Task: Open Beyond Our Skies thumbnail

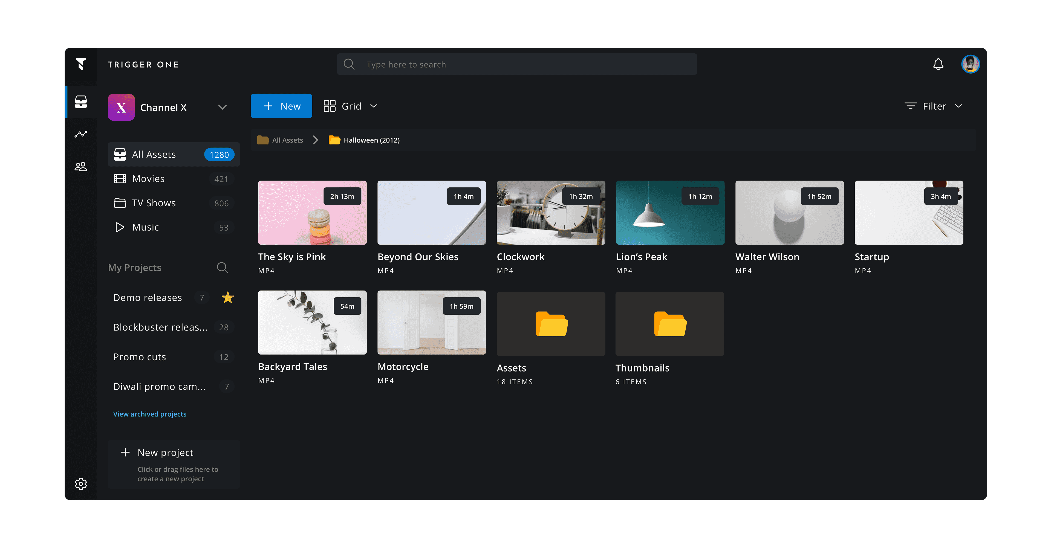Action: [432, 212]
